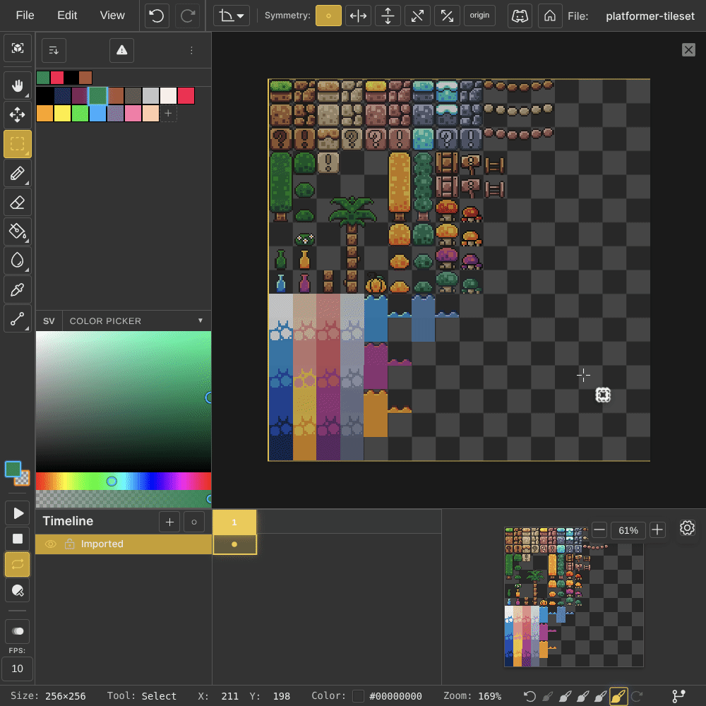
Task: Toggle the origin symmetry button
Action: click(x=479, y=16)
